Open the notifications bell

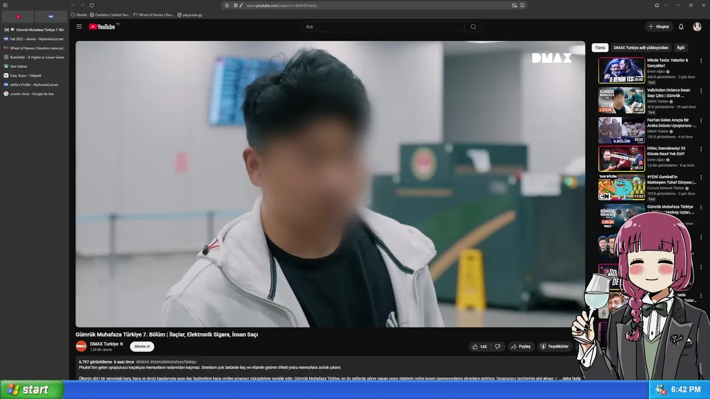(x=681, y=27)
